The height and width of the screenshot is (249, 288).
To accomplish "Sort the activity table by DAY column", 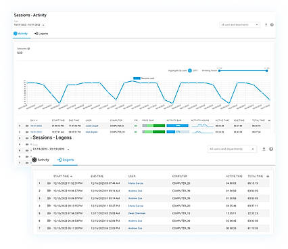I will pyautogui.click(x=34, y=120).
